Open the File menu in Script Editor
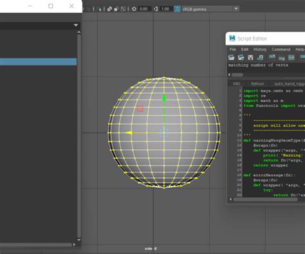Viewport: 305px width, 254px height. (x=232, y=50)
